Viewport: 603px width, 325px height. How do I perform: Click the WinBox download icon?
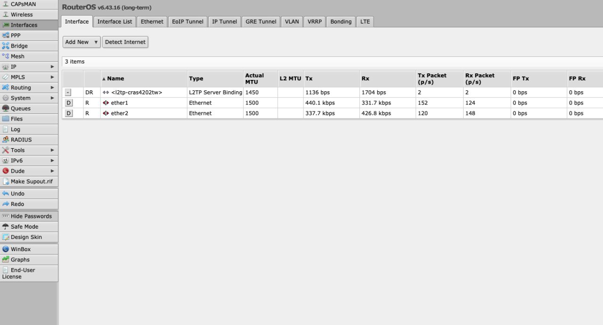click(x=6, y=249)
